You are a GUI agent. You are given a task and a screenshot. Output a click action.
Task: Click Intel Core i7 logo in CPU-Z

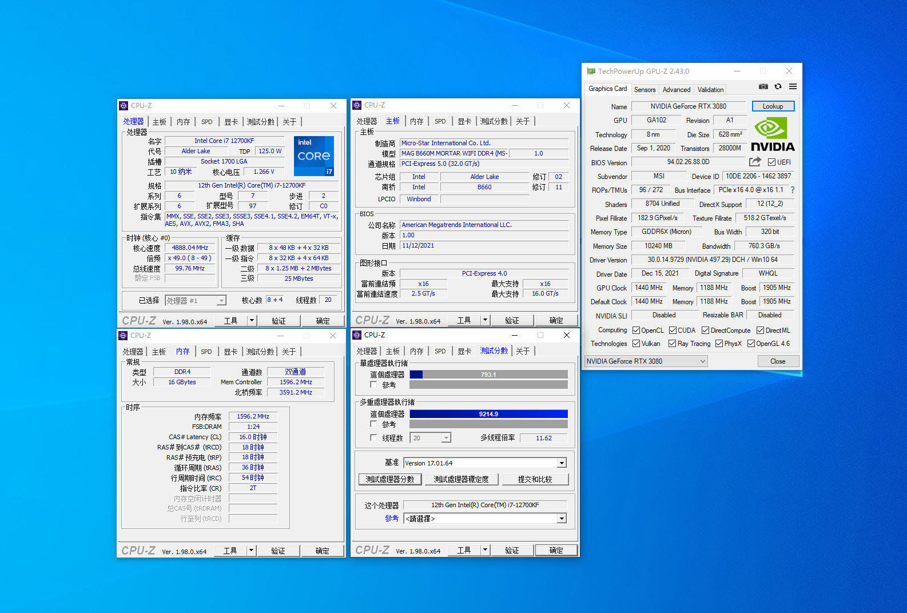(x=314, y=156)
